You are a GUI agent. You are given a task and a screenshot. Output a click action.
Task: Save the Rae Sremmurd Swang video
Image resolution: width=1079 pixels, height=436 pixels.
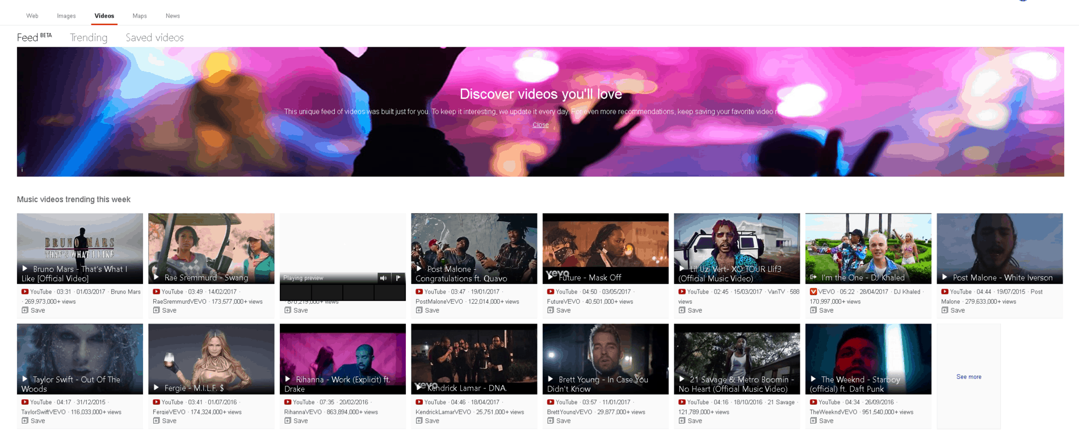click(165, 311)
